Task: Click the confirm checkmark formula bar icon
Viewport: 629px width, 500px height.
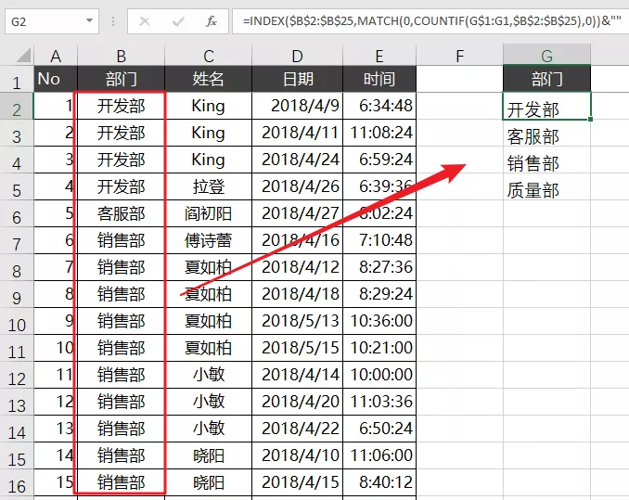Action: pos(178,21)
